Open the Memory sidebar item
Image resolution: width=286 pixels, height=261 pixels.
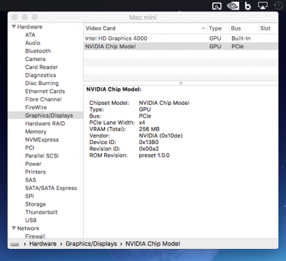coord(36,131)
